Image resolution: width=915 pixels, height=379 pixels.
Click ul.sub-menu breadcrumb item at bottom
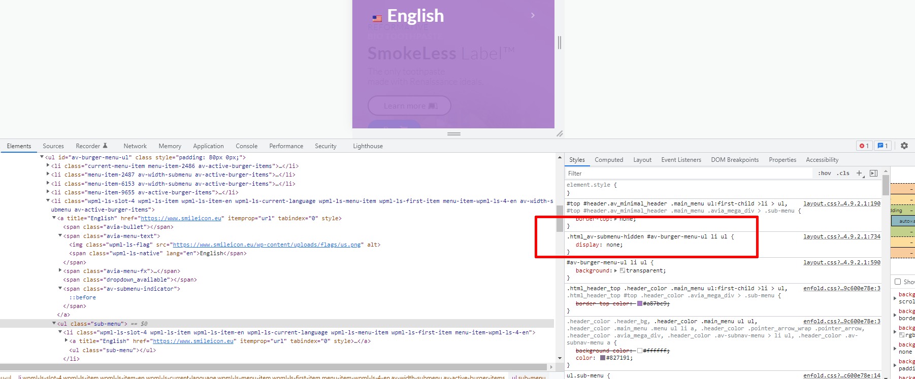tap(529, 377)
